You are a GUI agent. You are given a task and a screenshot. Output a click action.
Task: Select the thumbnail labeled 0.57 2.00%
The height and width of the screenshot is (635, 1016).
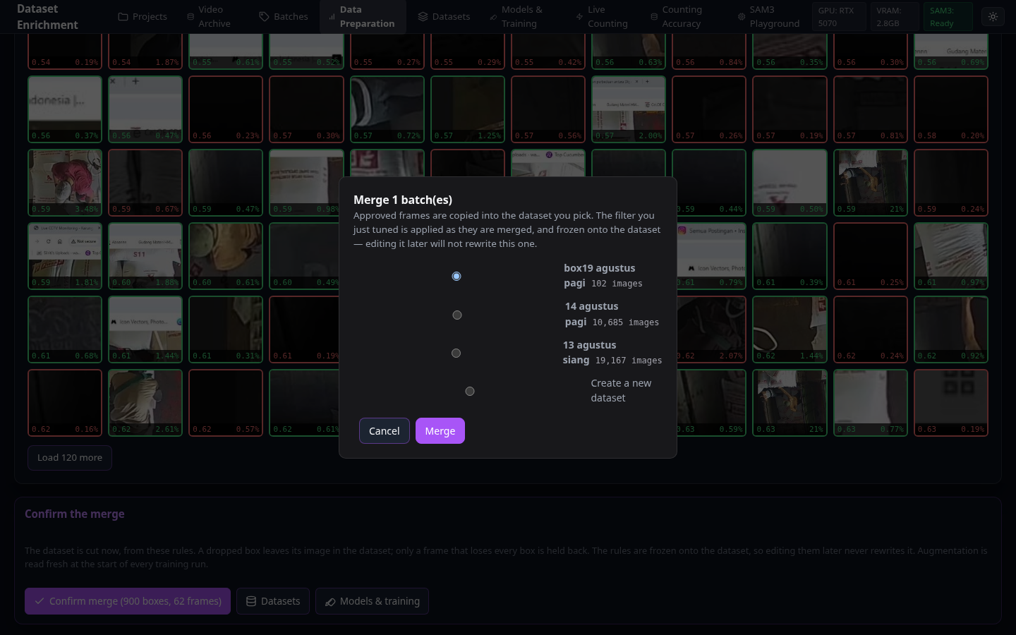point(629,109)
